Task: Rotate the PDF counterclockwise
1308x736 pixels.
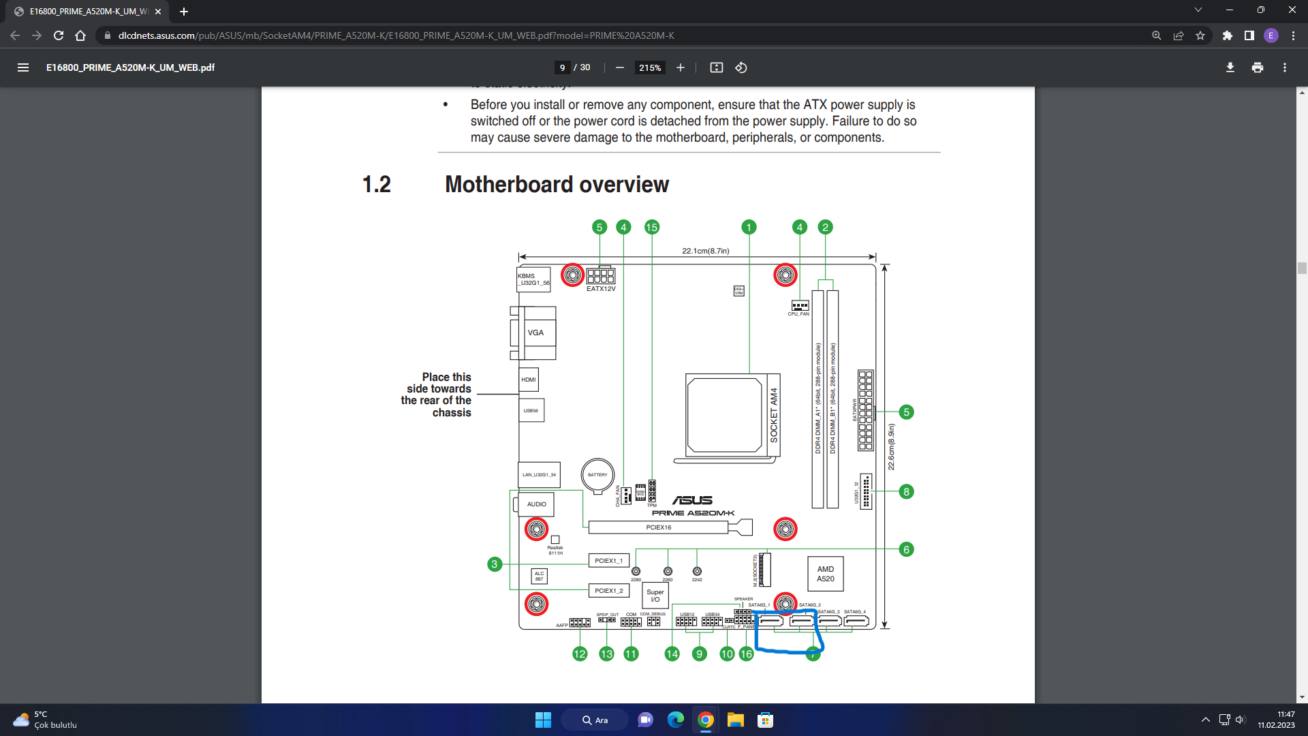Action: (741, 67)
